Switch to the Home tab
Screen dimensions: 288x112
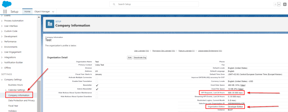click(27, 11)
